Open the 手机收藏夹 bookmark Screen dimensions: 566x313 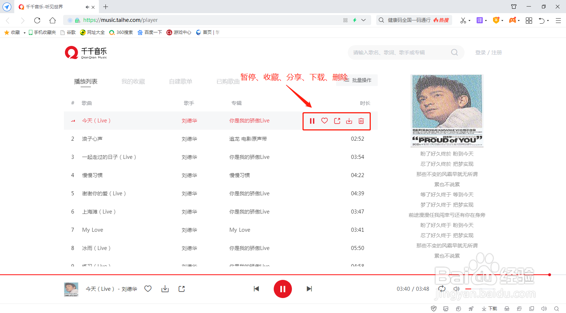(x=42, y=32)
